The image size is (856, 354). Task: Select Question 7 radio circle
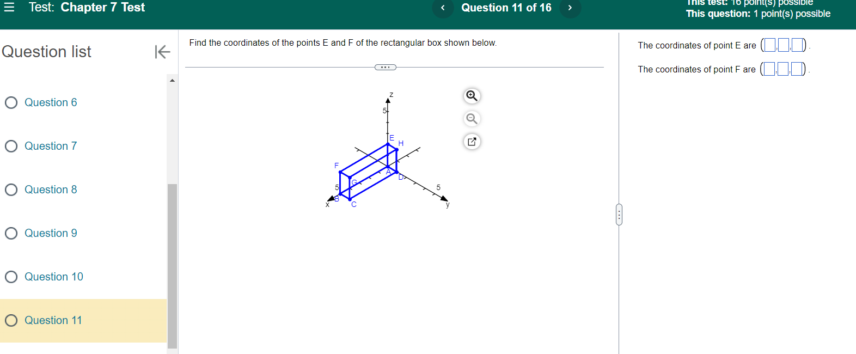coord(11,146)
